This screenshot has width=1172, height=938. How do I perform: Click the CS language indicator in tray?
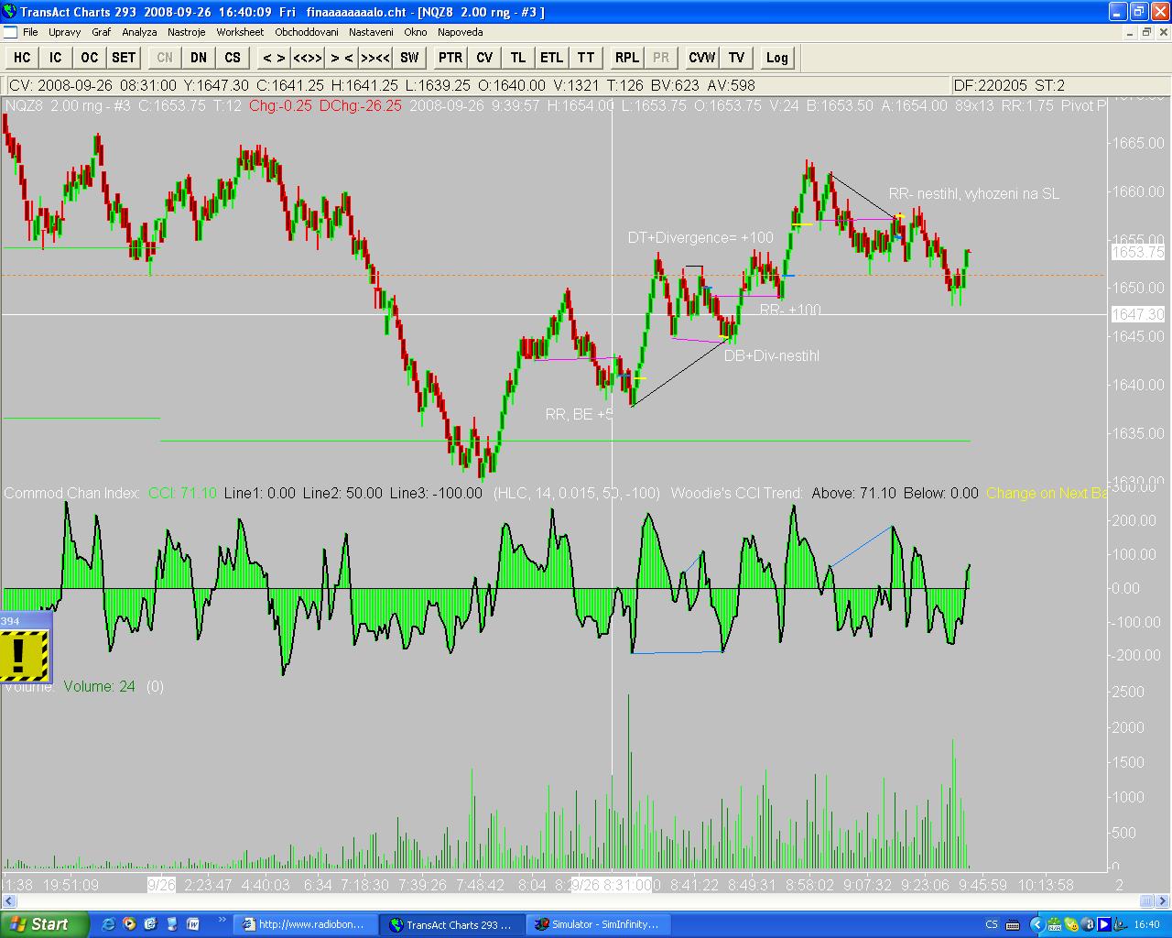pos(992,924)
